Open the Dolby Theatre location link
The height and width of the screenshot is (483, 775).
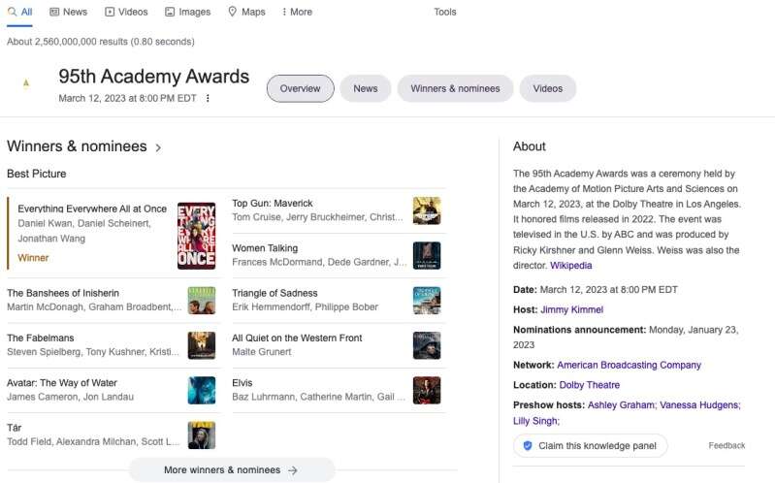click(589, 385)
